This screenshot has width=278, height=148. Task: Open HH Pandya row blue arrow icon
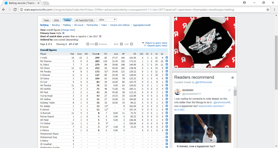(x=167, y=85)
